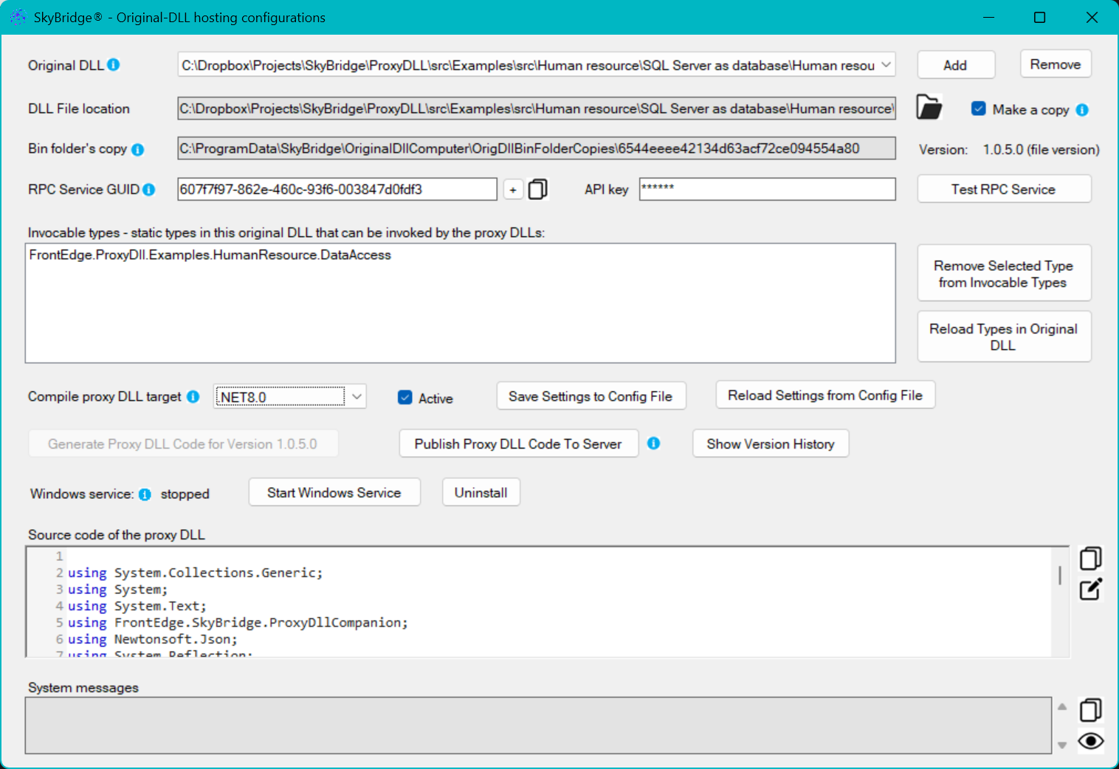Click the System messages scroll up arrow
Image resolution: width=1119 pixels, height=769 pixels.
[1062, 707]
